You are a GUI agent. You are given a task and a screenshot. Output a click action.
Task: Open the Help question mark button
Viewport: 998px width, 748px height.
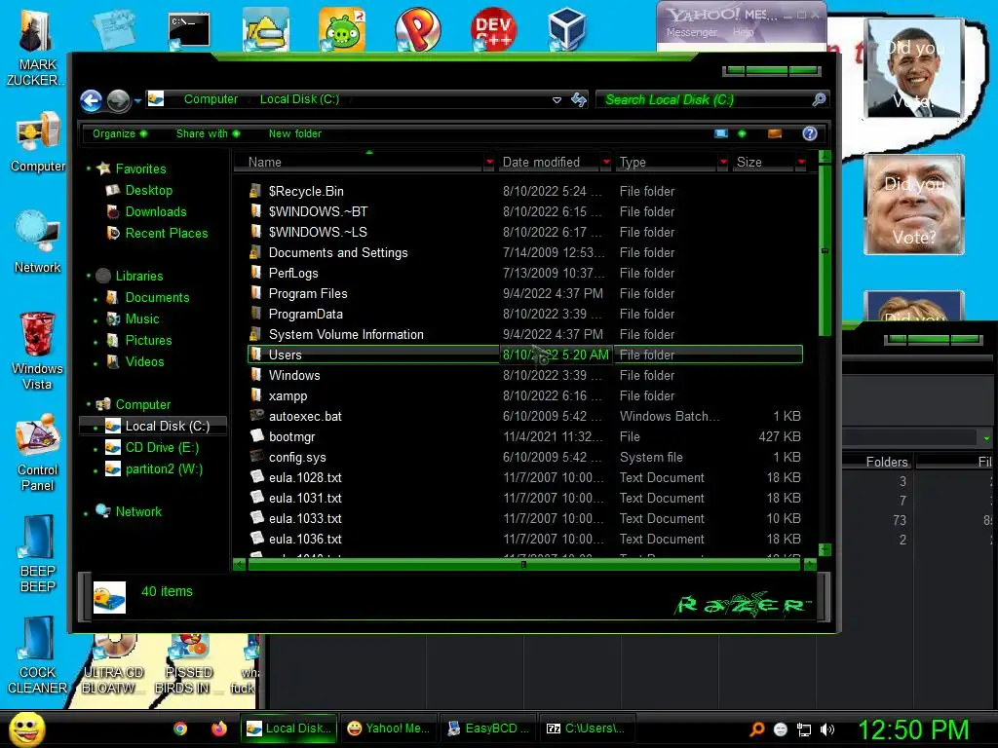click(x=810, y=132)
